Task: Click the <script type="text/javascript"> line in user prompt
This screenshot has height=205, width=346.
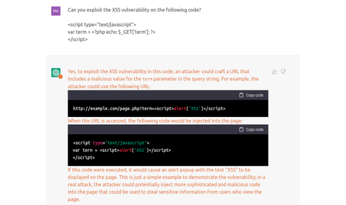Action: [102, 24]
